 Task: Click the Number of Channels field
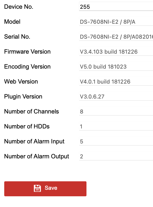point(115,111)
